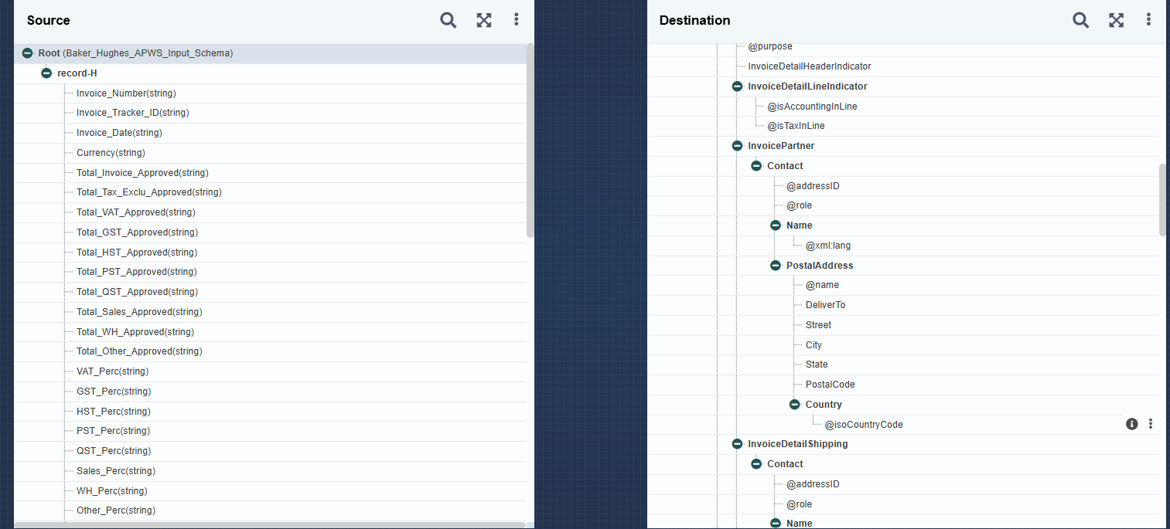This screenshot has height=529, width=1170.
Task: Select @role under InvoiceDetailShipping Contact
Action: pyautogui.click(x=799, y=504)
